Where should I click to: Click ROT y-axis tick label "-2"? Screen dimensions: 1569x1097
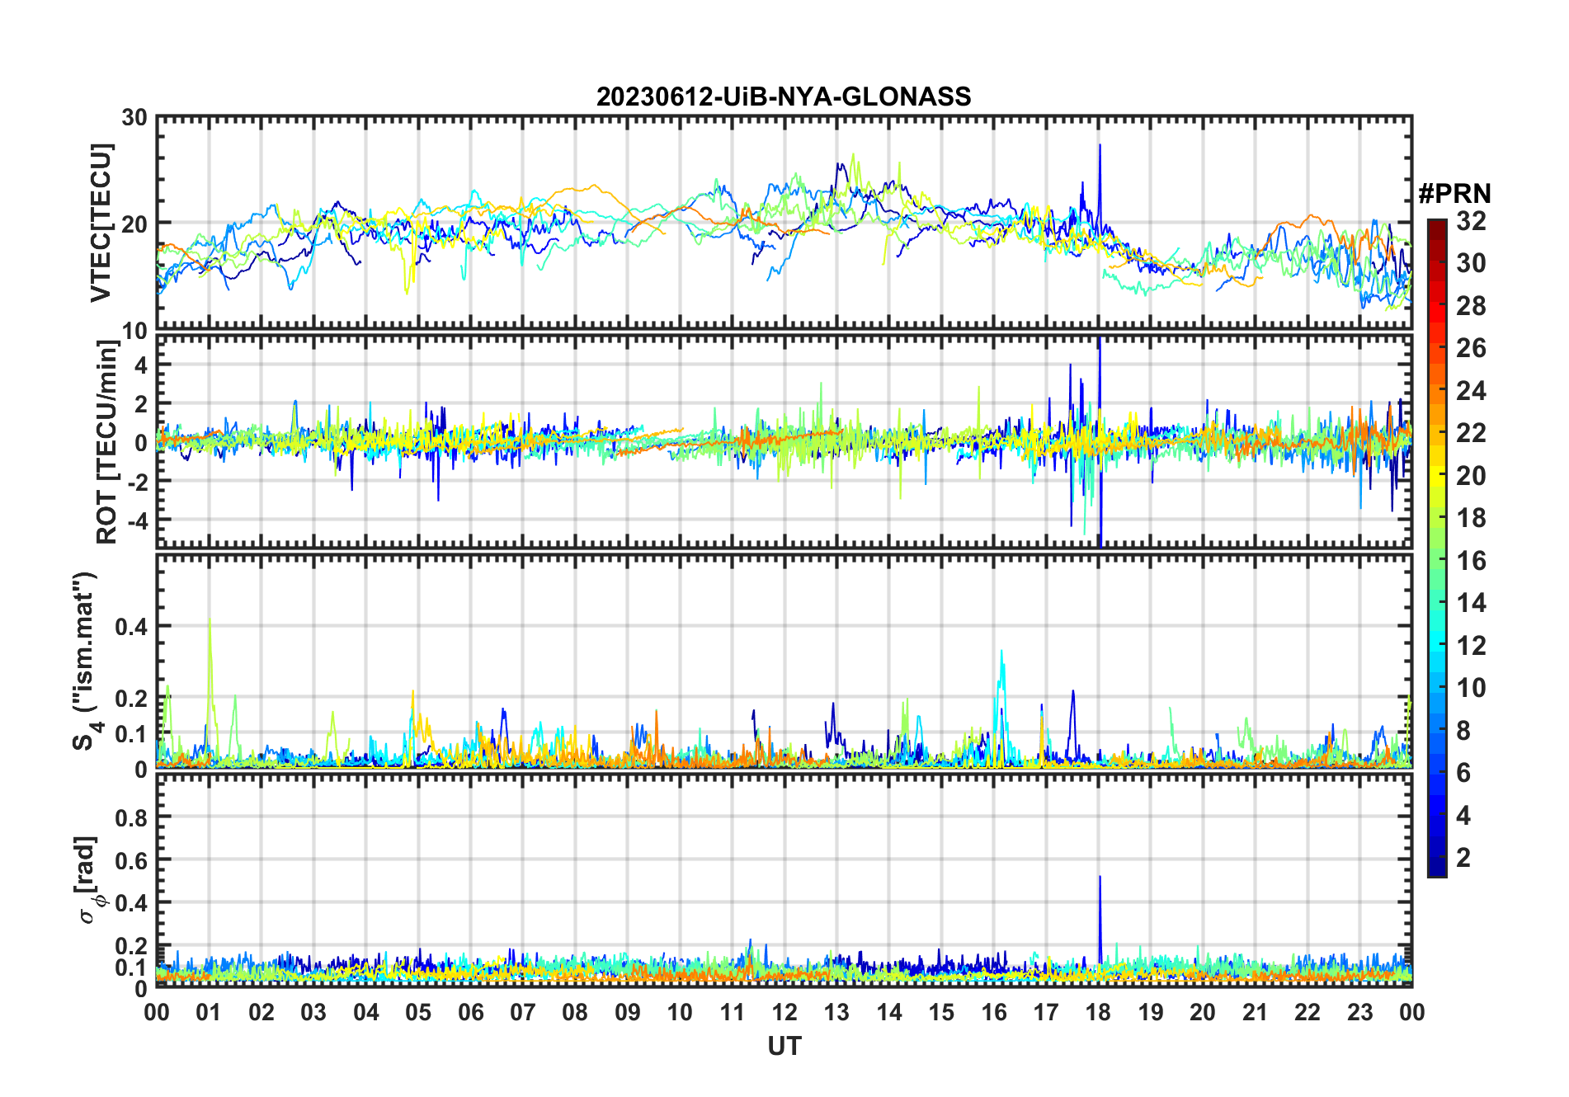click(136, 482)
